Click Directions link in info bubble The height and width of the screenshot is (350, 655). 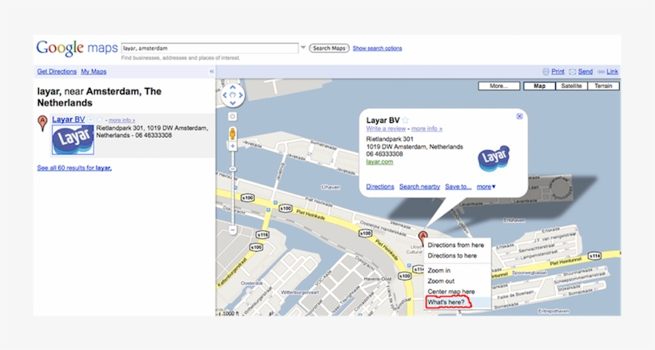pos(380,187)
